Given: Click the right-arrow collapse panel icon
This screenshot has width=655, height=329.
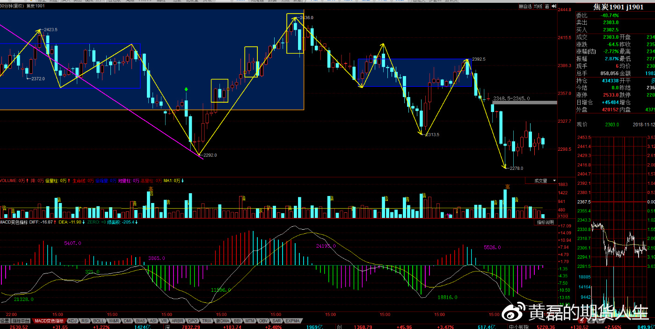Looking at the screenshot, I should click(553, 7).
